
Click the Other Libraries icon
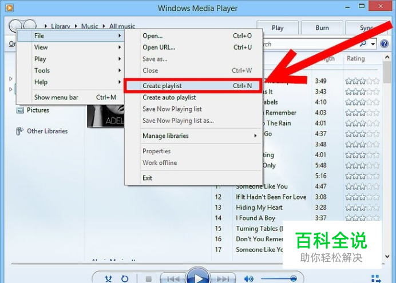(19, 131)
